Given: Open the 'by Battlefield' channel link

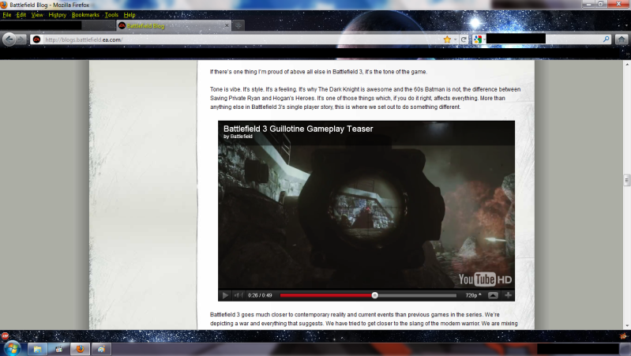Looking at the screenshot, I should pos(238,137).
